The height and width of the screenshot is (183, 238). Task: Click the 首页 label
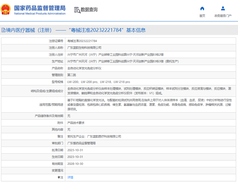coord(202,16)
